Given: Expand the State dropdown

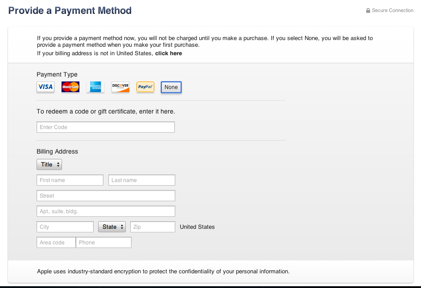Looking at the screenshot, I should [112, 227].
